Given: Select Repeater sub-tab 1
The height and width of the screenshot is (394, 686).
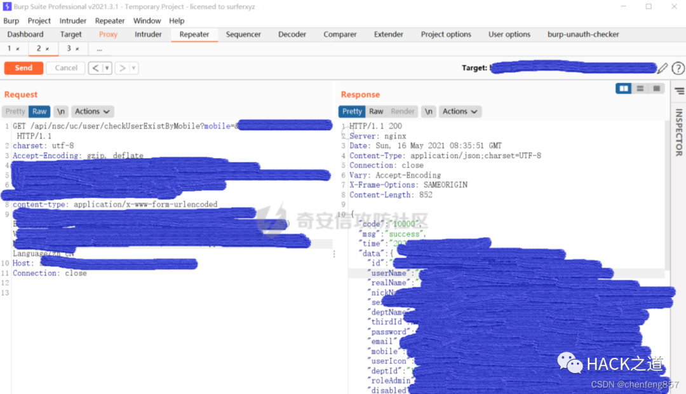Looking at the screenshot, I should pyautogui.click(x=9, y=48).
